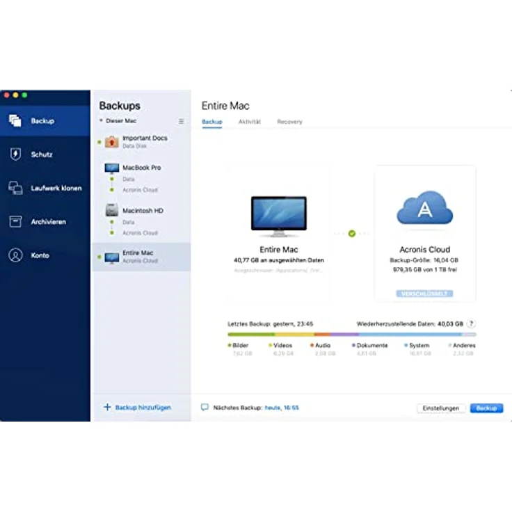Click the orange Audio legend dot
This screenshot has width=512, height=512.
point(312,346)
